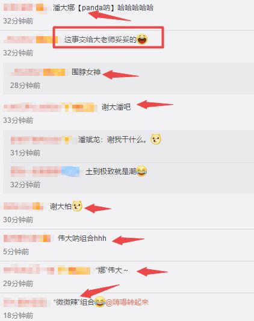Click the comment text 伟大呐组合hhh
This screenshot has width=254, height=321.
point(82,238)
